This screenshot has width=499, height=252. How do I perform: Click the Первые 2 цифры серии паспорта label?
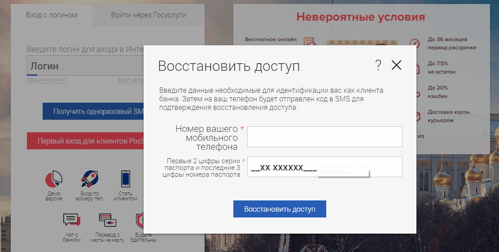tap(201, 168)
